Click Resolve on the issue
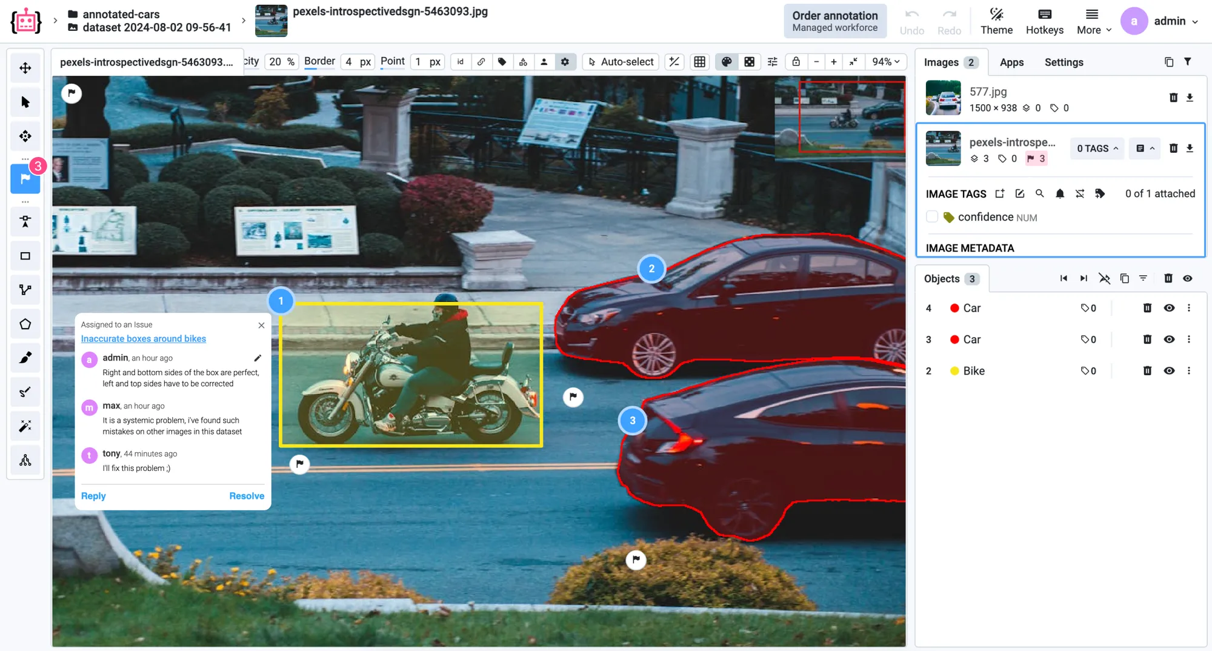 click(x=247, y=496)
